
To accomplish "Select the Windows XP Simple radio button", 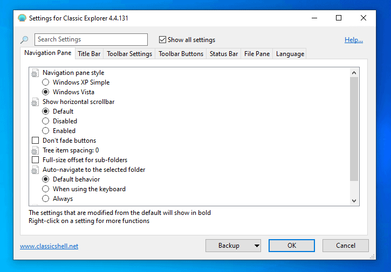I will pos(46,82).
